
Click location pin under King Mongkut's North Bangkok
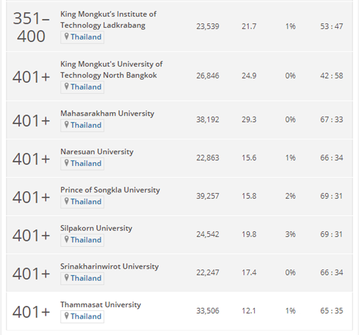tap(67, 86)
